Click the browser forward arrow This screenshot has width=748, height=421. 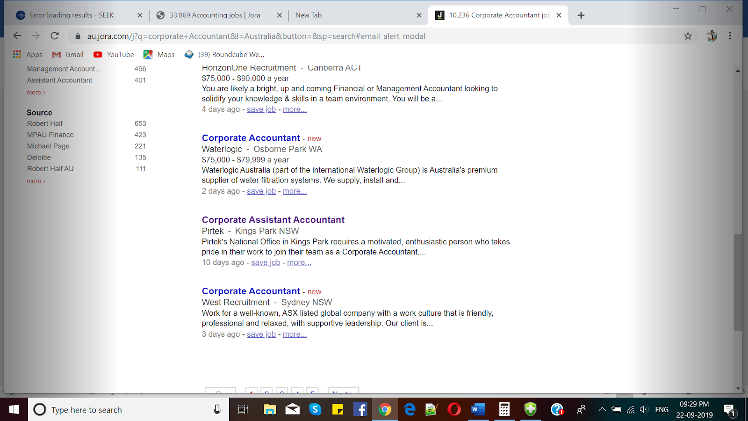point(36,36)
